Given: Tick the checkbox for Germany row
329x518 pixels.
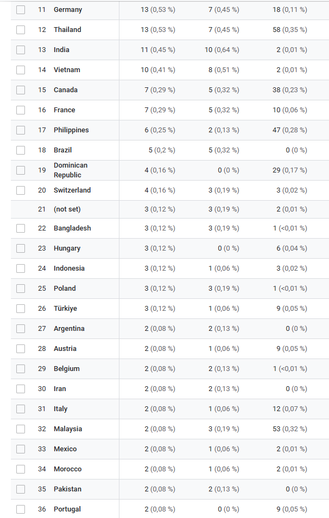Looking at the screenshot, I should (x=21, y=10).
